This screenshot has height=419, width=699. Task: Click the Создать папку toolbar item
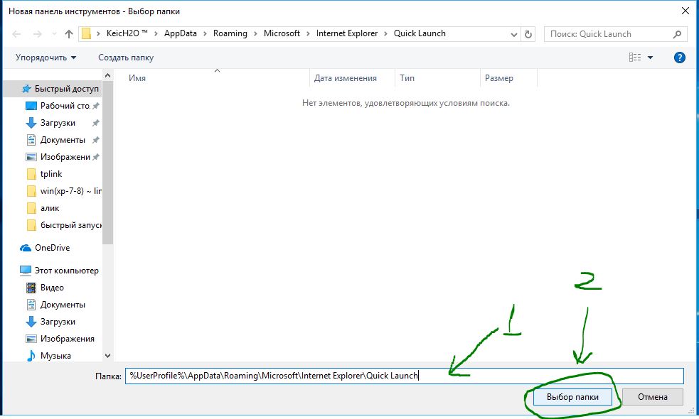pos(126,58)
